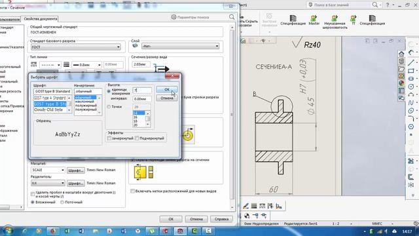Click the system clock 14:17

coord(407,231)
